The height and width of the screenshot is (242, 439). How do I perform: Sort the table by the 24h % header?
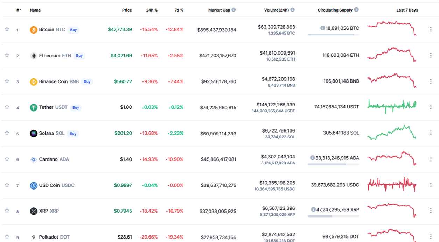[x=152, y=10]
